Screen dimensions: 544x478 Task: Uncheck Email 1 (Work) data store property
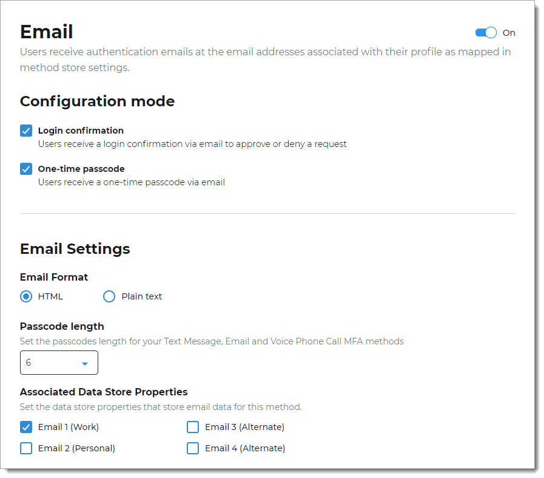coord(25,426)
